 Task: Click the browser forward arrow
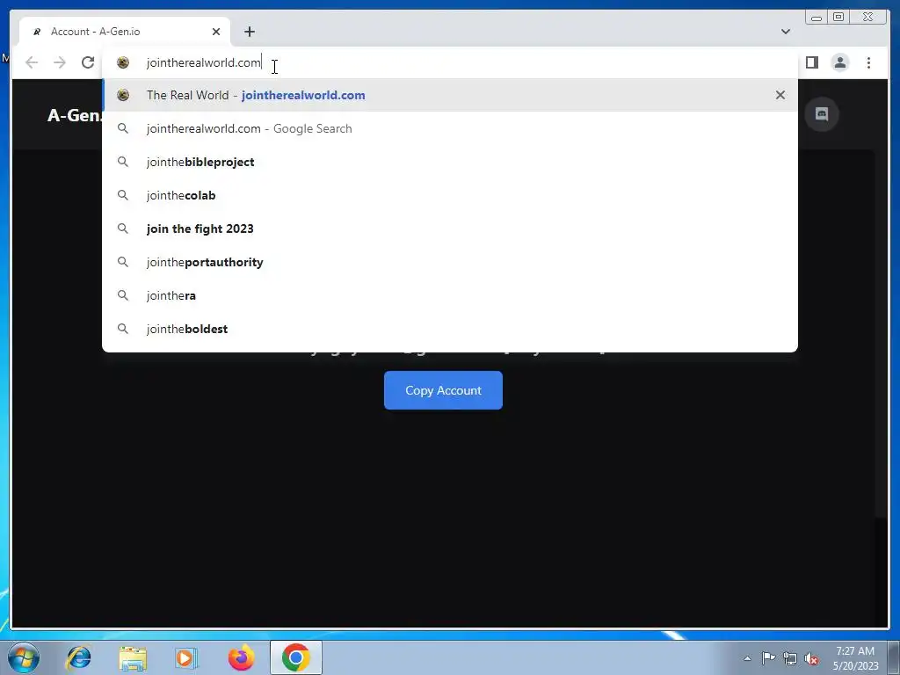(x=60, y=62)
